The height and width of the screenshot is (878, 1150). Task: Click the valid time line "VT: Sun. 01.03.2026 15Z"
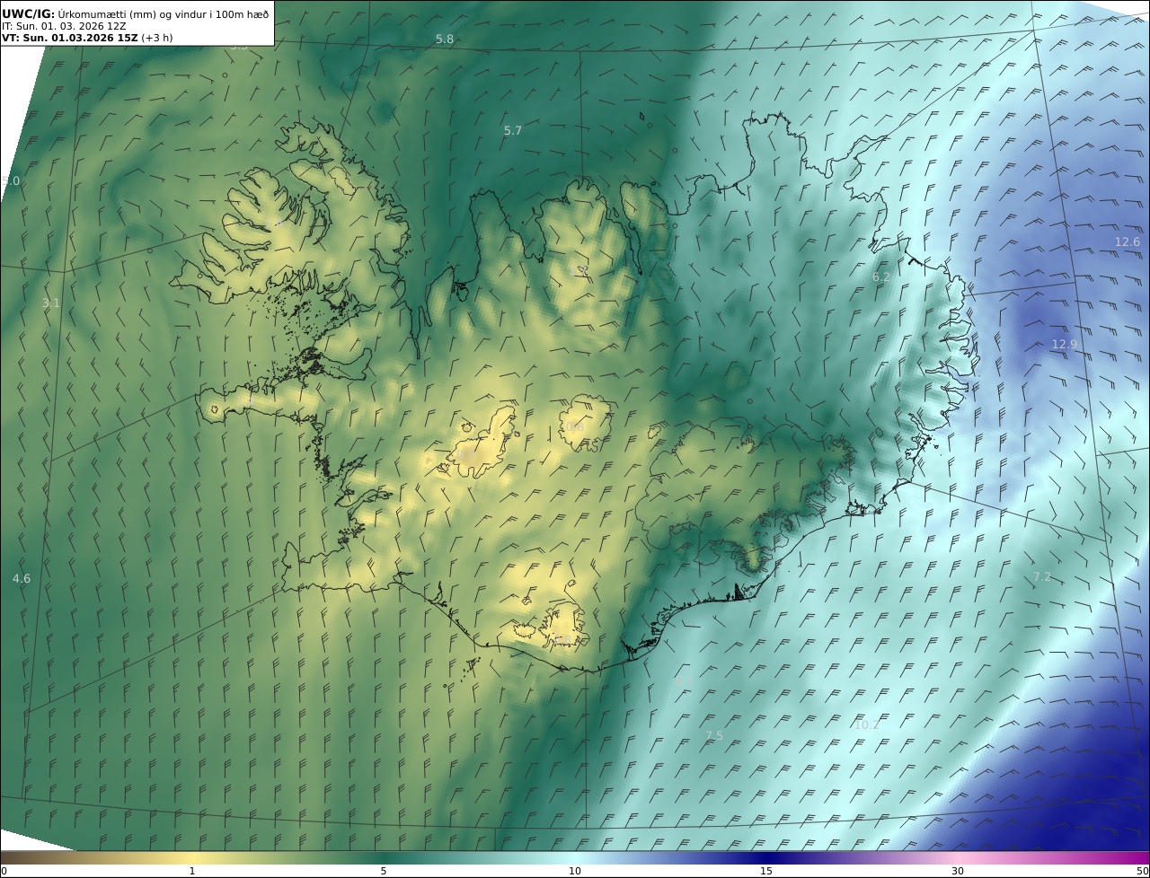click(x=70, y=38)
